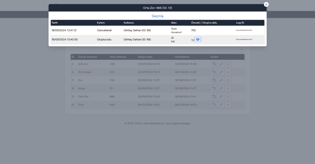
Task: Delete the Orta row with ID 21
Action: pyautogui.click(x=228, y=105)
